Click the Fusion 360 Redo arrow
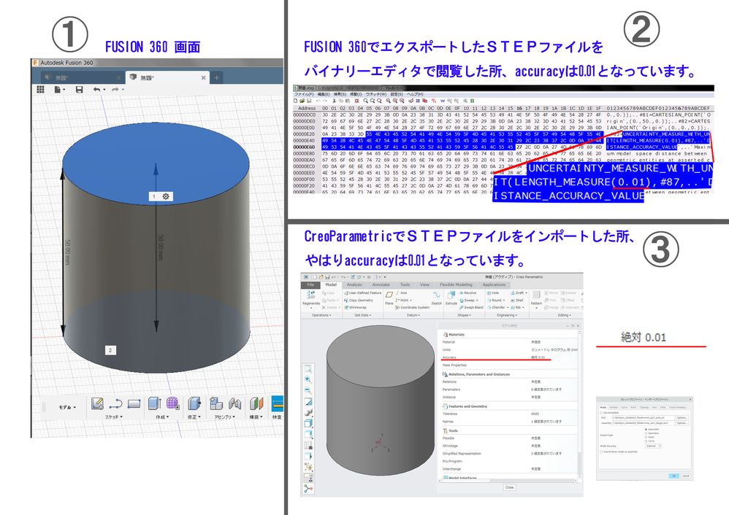Screen dimensions: 729x515 point(115,89)
